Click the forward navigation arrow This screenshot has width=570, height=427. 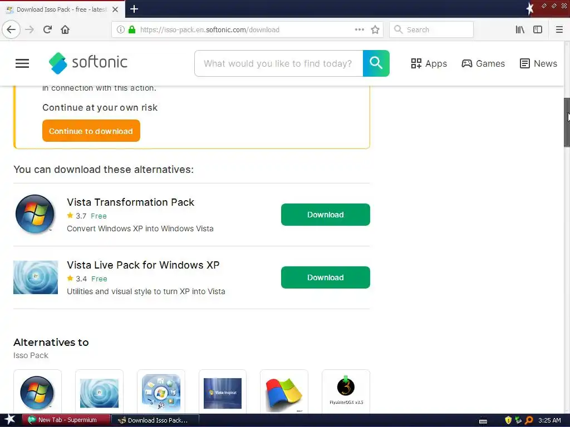pyautogui.click(x=30, y=29)
